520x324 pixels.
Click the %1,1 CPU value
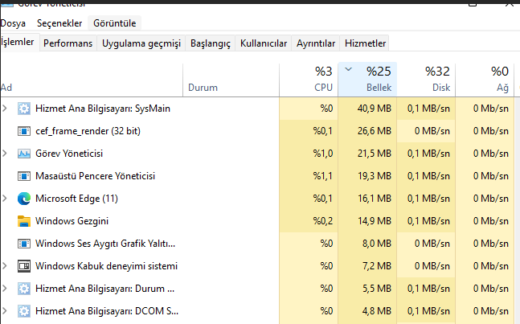point(323,176)
